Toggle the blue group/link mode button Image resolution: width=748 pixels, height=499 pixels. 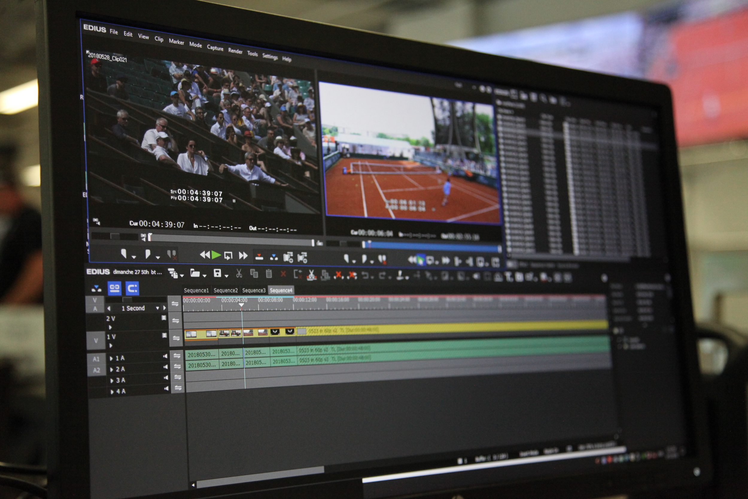[x=114, y=288]
